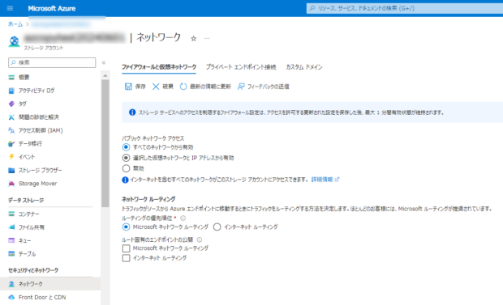Open イベント lightning icon
Image resolution: width=503 pixels, height=305 pixels.
11,157
